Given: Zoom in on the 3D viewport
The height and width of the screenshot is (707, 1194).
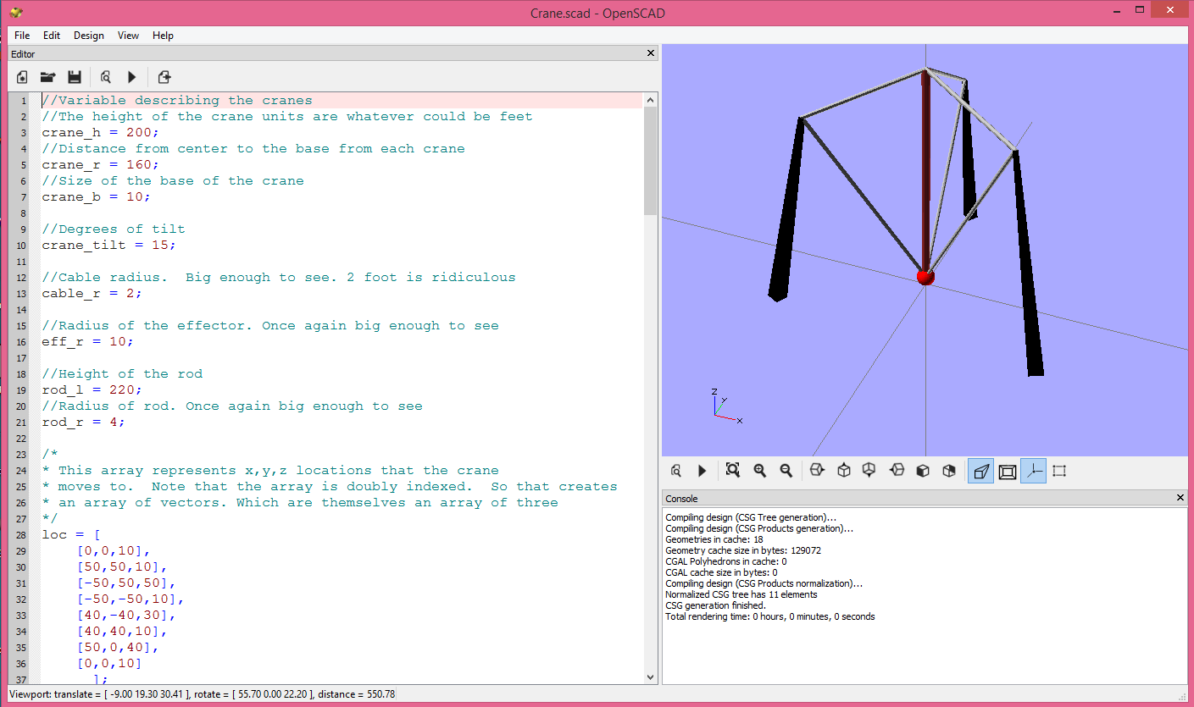Looking at the screenshot, I should (759, 470).
